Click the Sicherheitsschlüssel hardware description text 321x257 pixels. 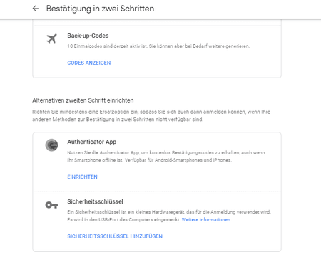169,216
